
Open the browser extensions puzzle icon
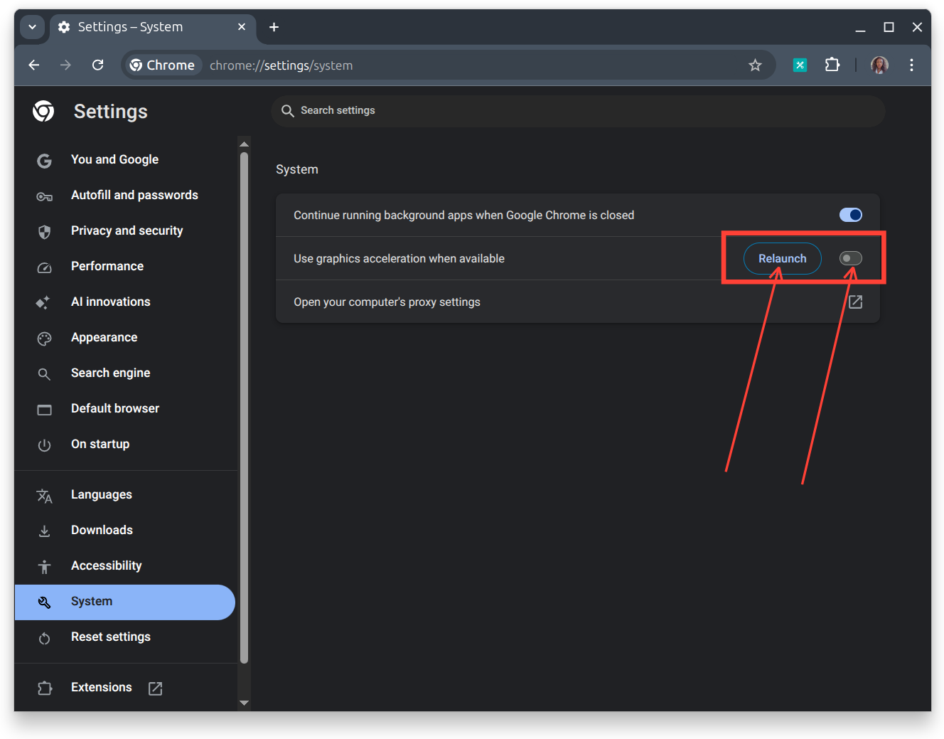tap(832, 65)
